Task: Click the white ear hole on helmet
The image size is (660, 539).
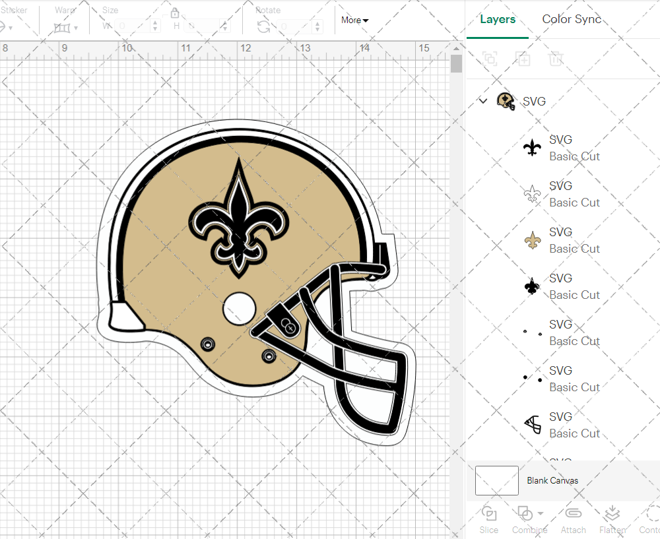Action: coord(239,309)
